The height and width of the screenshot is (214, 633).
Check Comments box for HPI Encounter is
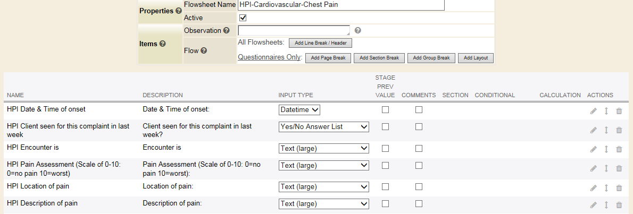point(419,148)
